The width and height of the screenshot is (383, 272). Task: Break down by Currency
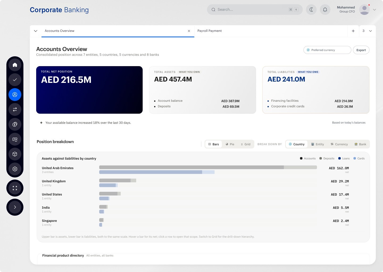coord(339,144)
